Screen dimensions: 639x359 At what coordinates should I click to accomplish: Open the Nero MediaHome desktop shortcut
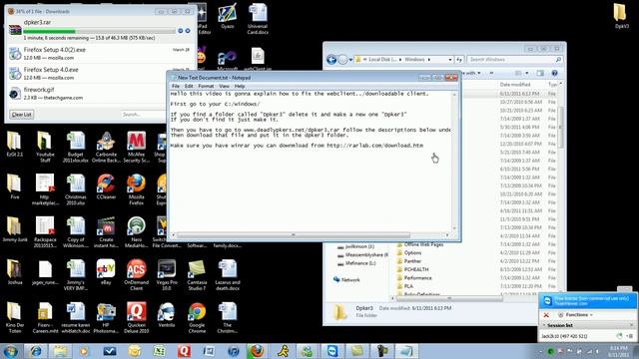pyautogui.click(x=136, y=232)
